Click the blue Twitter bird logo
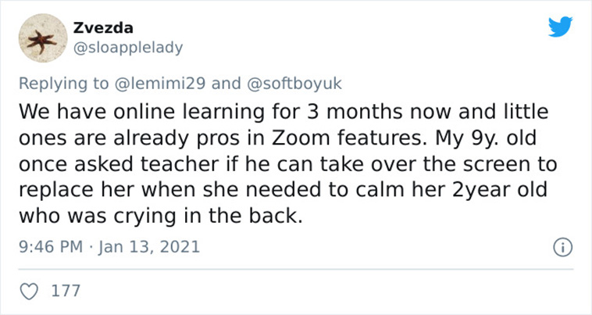 (560, 27)
